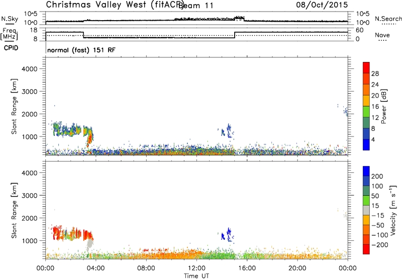Screen dimensions: 402x279
Task: Click the 'Nave' legend label
Action: 382,35
